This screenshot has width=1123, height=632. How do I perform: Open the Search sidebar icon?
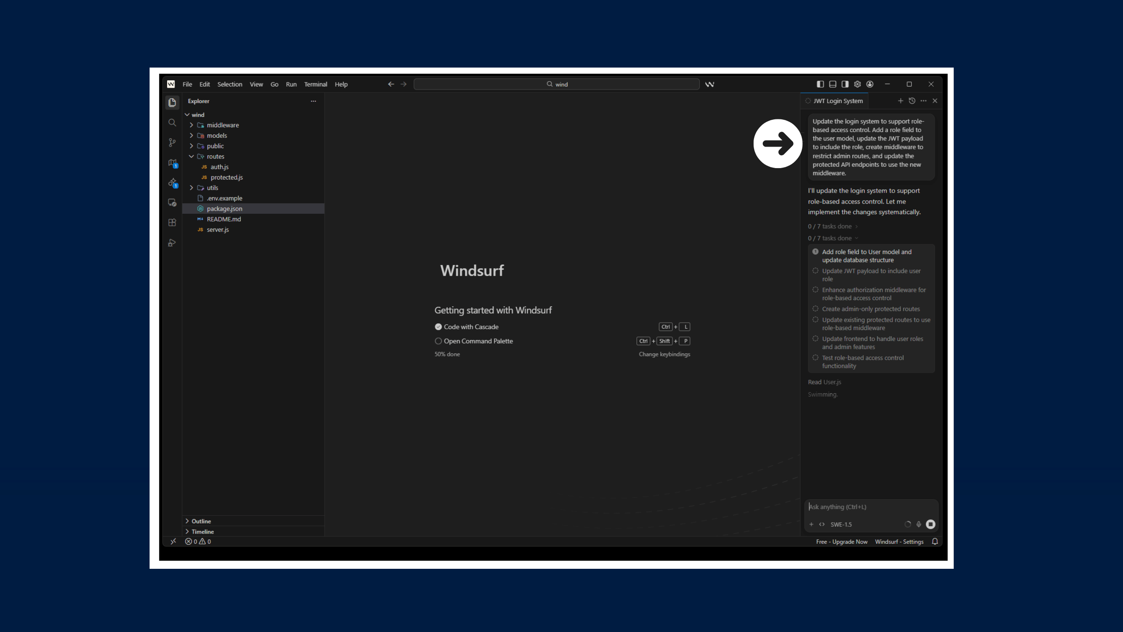(172, 123)
